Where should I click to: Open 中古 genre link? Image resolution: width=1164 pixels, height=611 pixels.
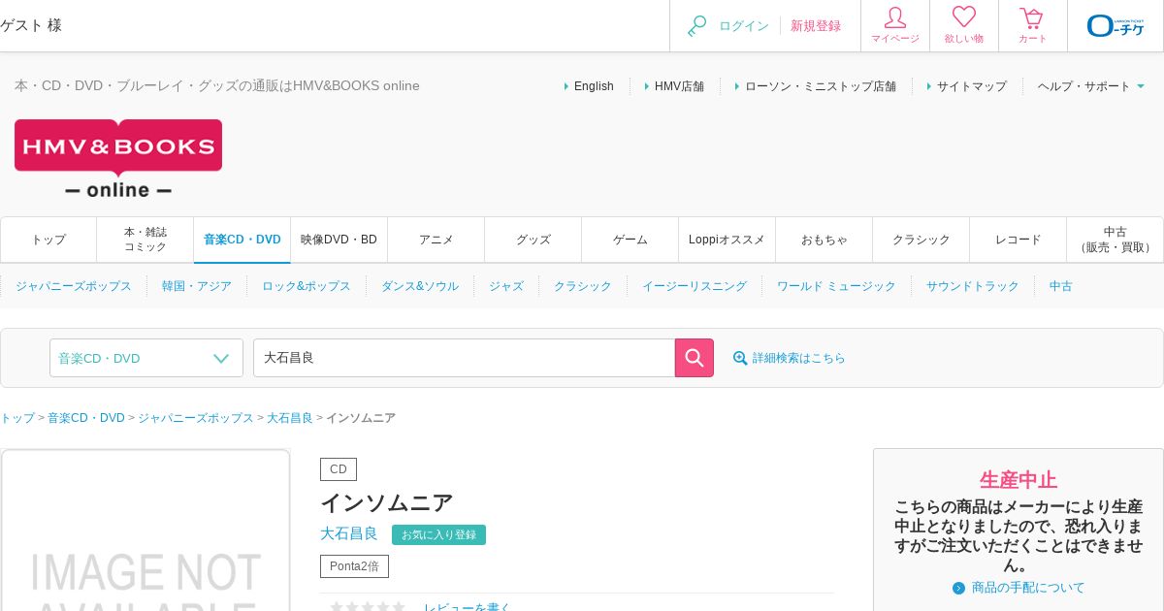1061,286
